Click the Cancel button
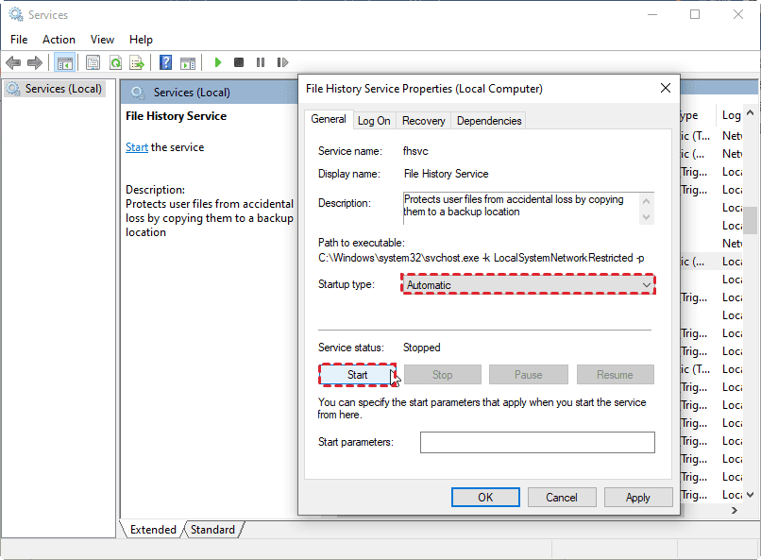The image size is (761, 560). coord(562,498)
